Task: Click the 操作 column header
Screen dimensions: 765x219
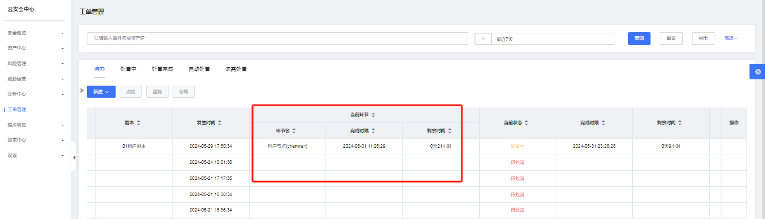Action: tap(733, 123)
